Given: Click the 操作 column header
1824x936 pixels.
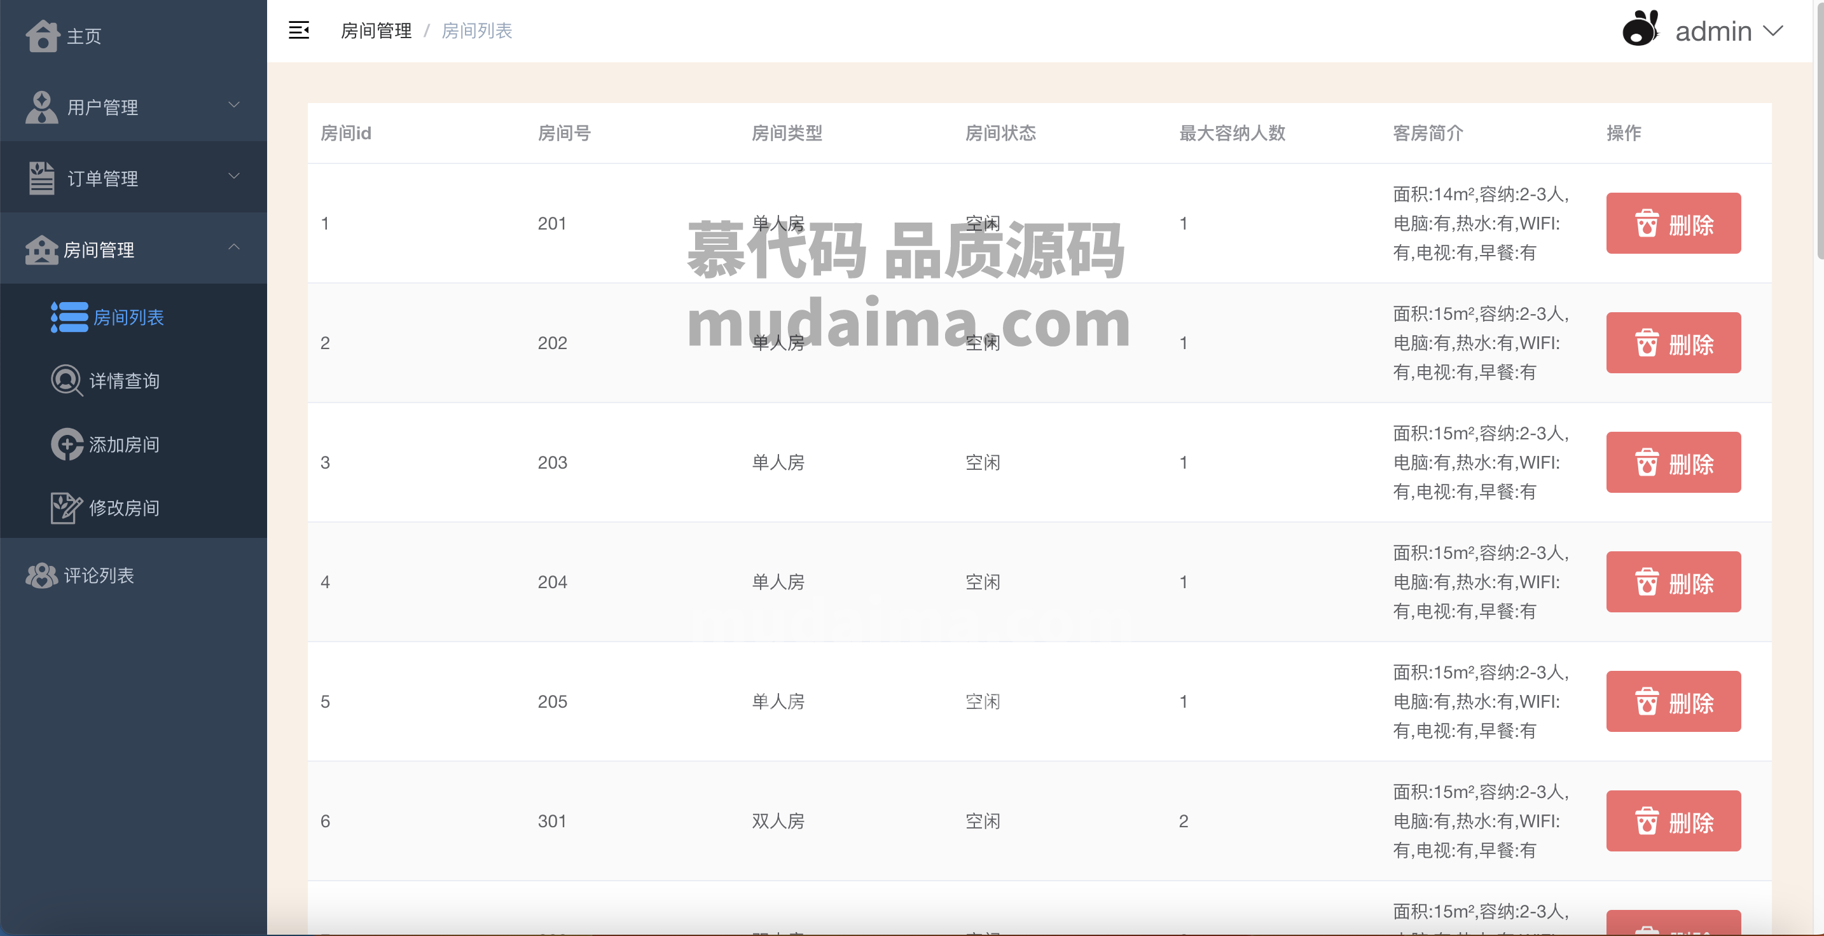Looking at the screenshot, I should pos(1624,133).
